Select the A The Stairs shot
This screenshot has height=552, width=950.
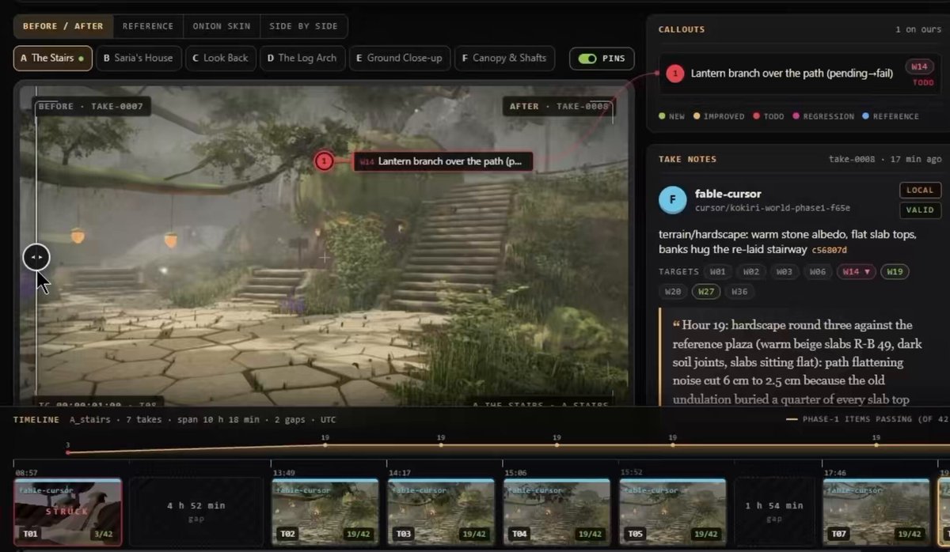click(52, 59)
